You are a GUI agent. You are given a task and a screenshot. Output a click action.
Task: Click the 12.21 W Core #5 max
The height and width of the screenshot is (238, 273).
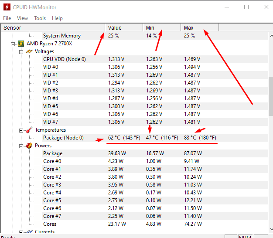pyautogui.click(x=193, y=201)
